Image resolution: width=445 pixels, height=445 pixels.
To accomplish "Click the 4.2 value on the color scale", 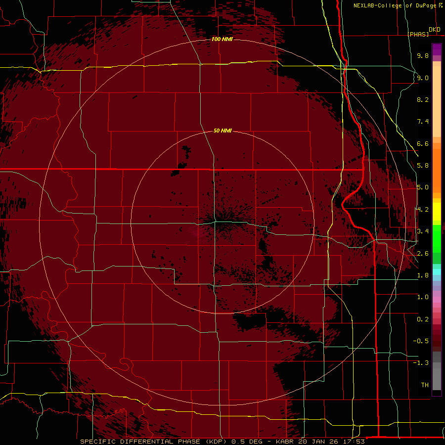I will tap(423, 210).
